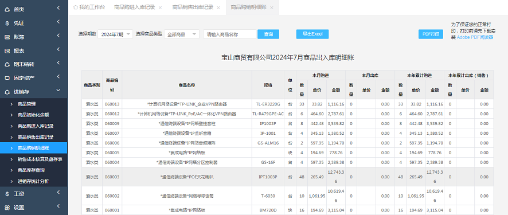Viewport: 508px width, 215px height.
Task: Close the 商品购进入库记录 tab
Action: point(160,7)
